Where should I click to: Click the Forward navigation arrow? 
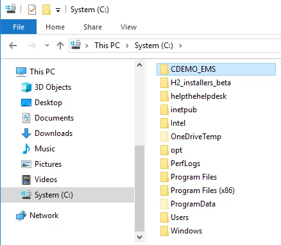tap(32, 46)
